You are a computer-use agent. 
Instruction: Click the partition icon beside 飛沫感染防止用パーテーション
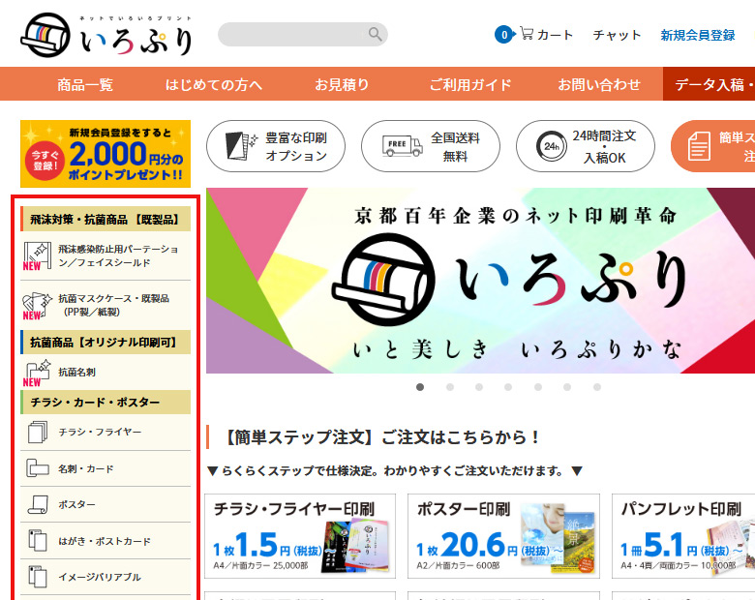37,255
